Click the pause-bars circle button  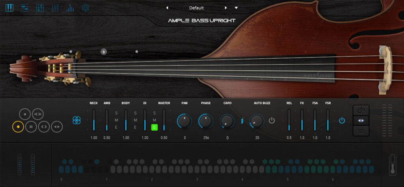tap(31, 126)
